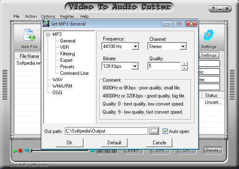
Task: Click the Delete button in main window
Action: pyautogui.click(x=212, y=150)
